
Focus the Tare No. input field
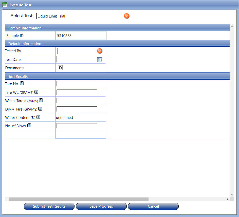77,84
